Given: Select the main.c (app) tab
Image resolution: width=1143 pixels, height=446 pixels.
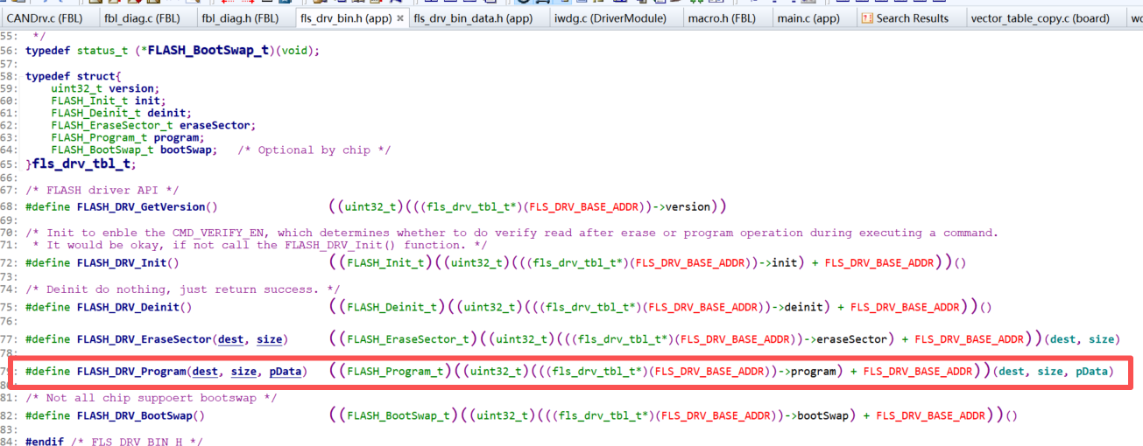Looking at the screenshot, I should pos(810,17).
